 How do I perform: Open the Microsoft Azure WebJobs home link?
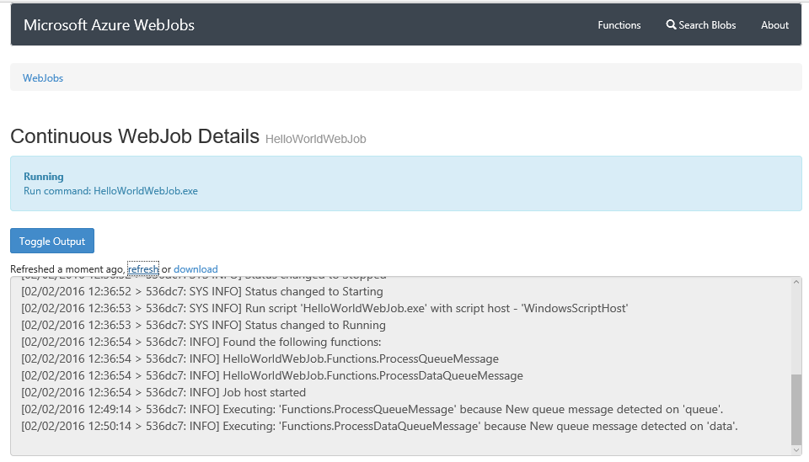point(109,25)
